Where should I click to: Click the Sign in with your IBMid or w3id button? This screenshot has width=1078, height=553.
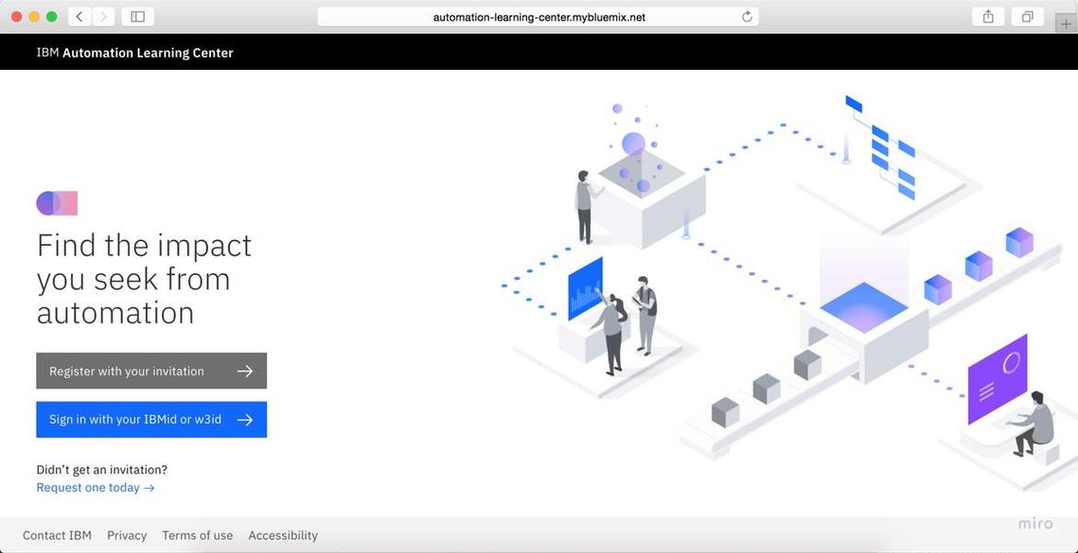point(151,420)
